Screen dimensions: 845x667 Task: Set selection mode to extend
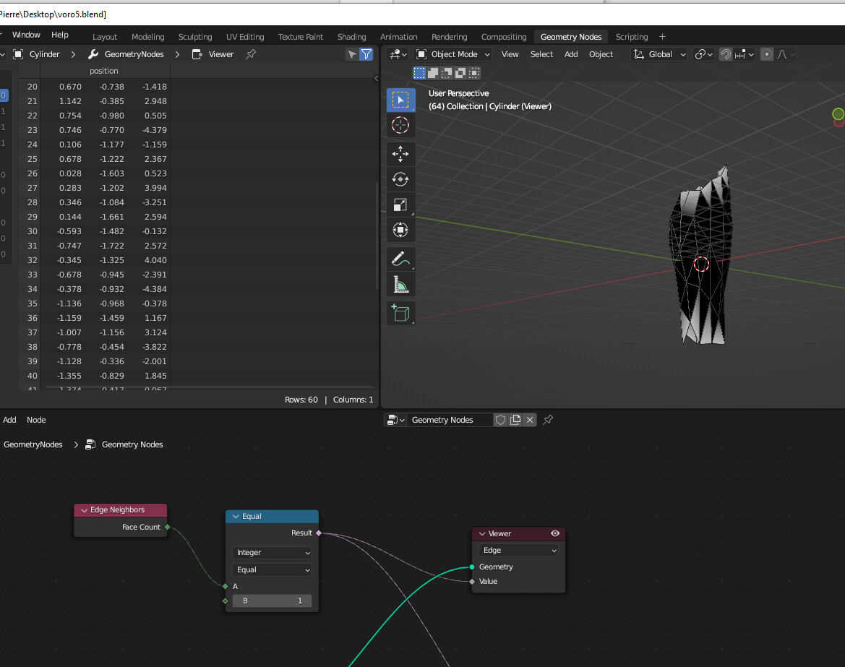click(x=433, y=73)
